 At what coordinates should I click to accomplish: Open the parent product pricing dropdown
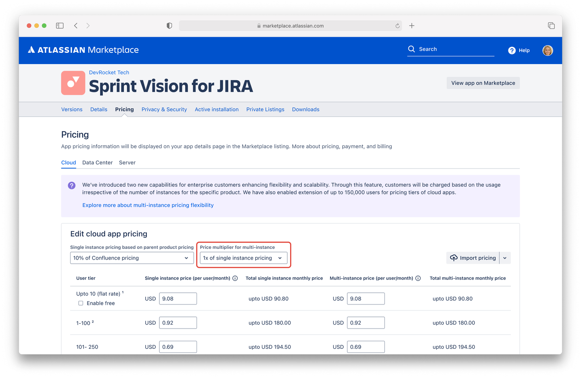tap(132, 258)
